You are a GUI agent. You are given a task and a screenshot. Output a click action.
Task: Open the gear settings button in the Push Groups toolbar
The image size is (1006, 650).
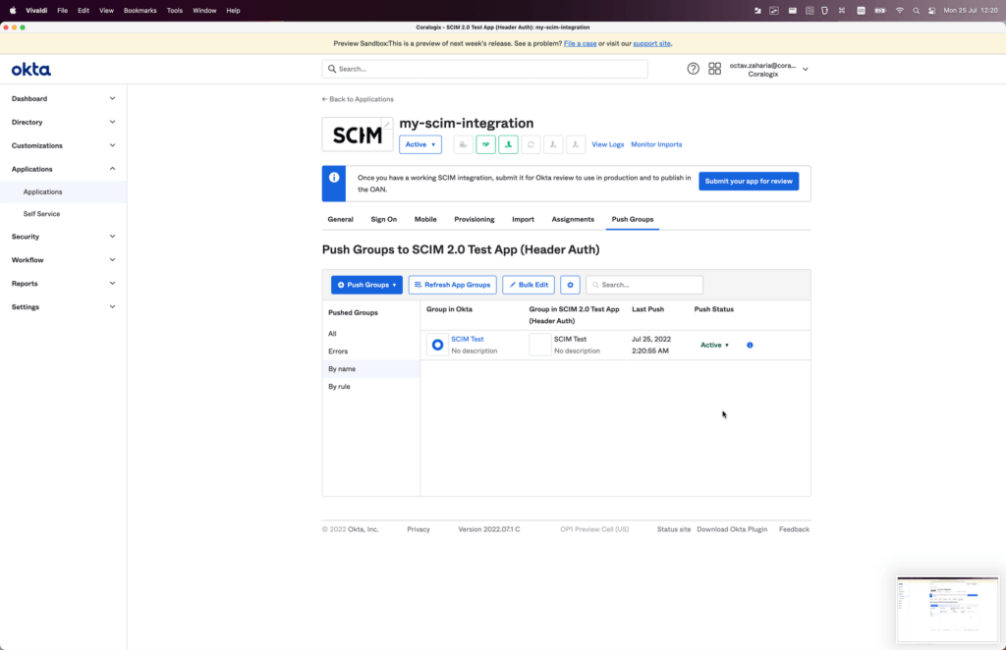point(570,285)
